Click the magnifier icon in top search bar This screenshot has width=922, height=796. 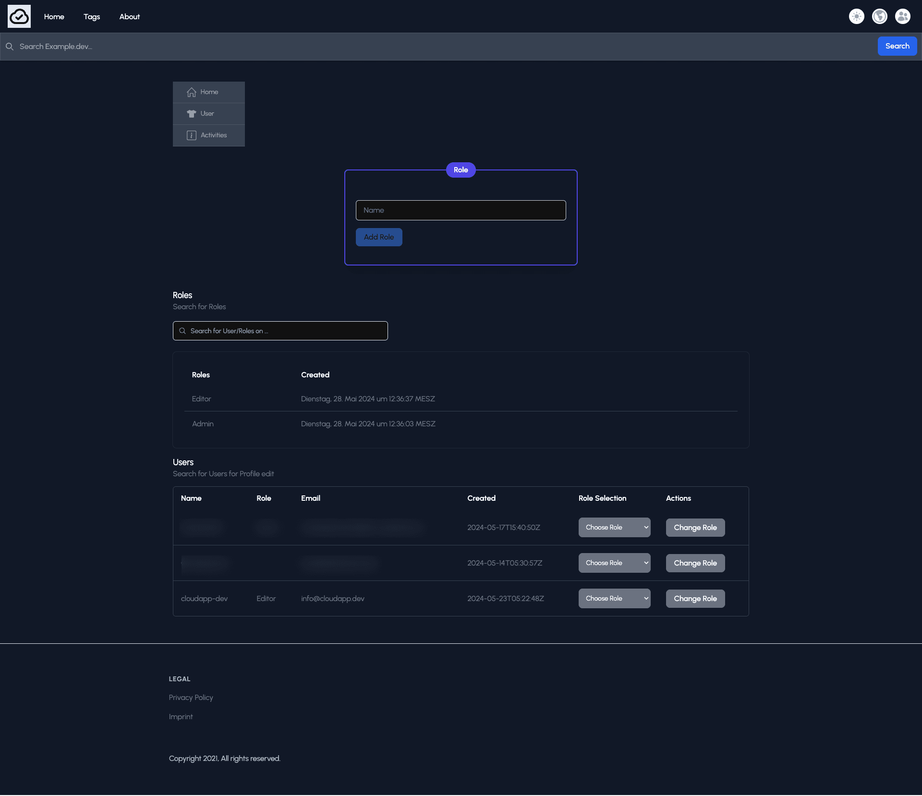coord(10,47)
